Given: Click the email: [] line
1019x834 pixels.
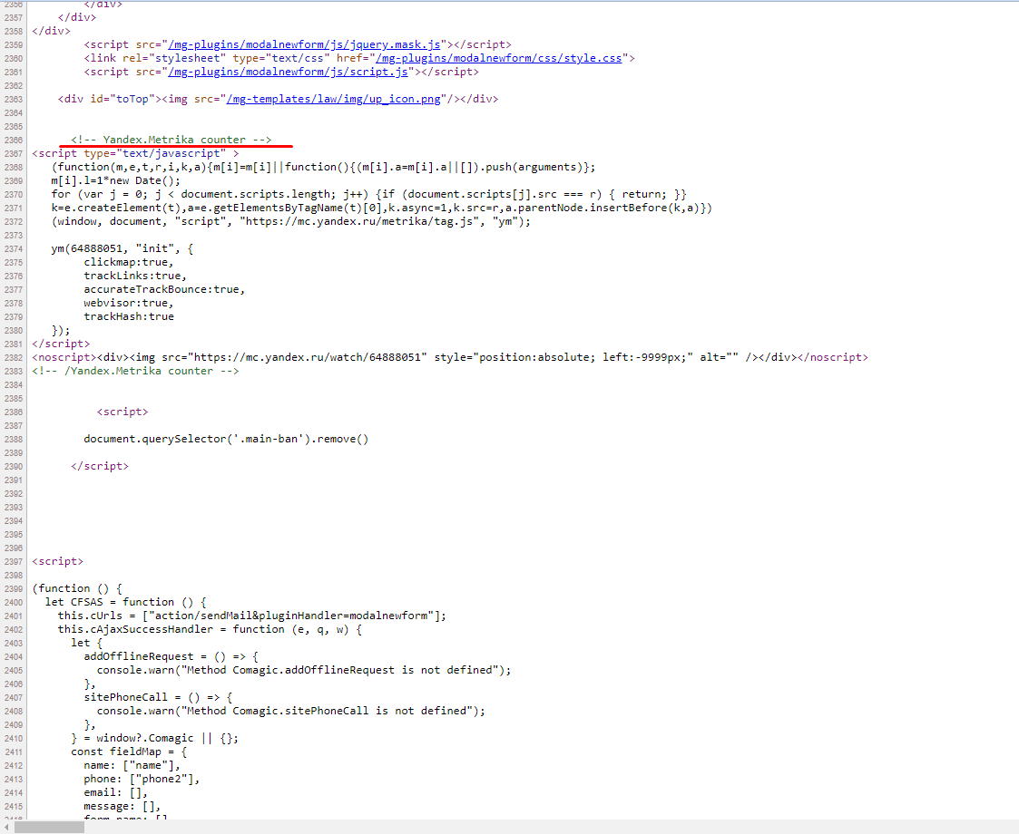Looking at the screenshot, I should click(x=115, y=793).
